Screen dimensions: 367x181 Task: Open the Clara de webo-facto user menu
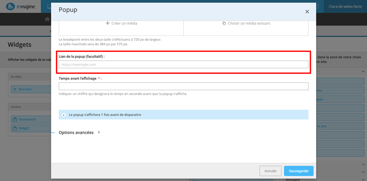point(345,6)
